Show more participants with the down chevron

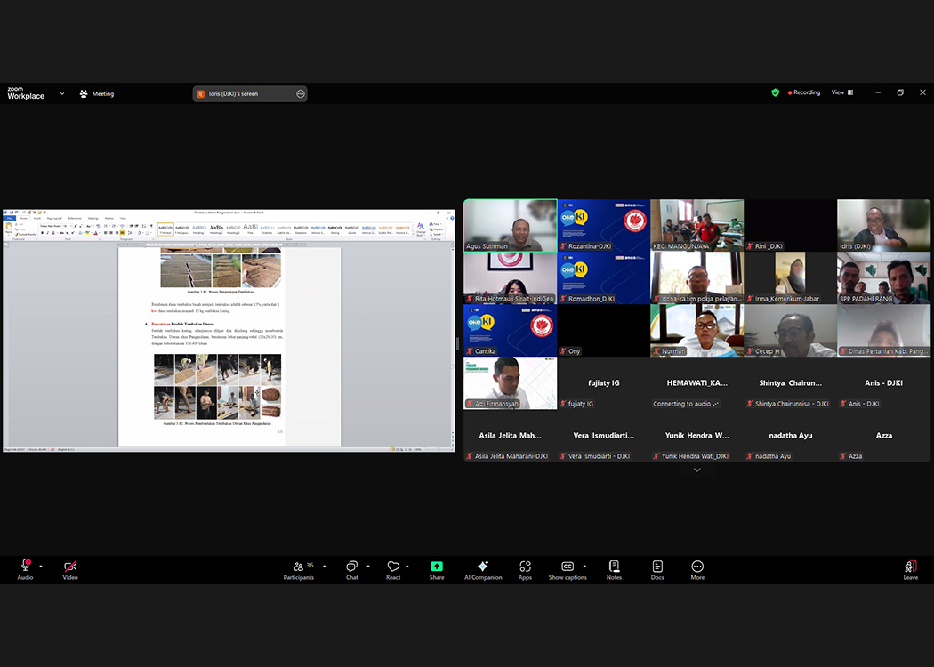coord(696,470)
